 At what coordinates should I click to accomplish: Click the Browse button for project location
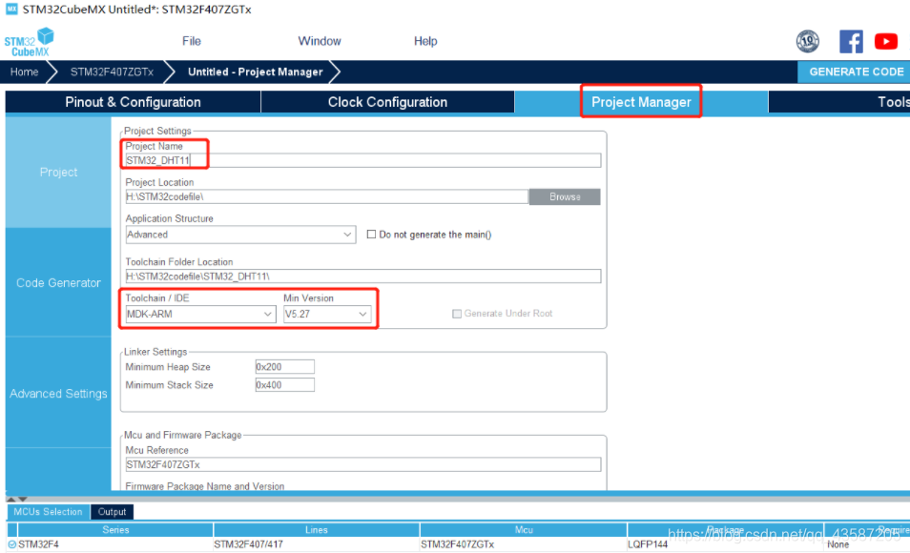[x=565, y=196]
